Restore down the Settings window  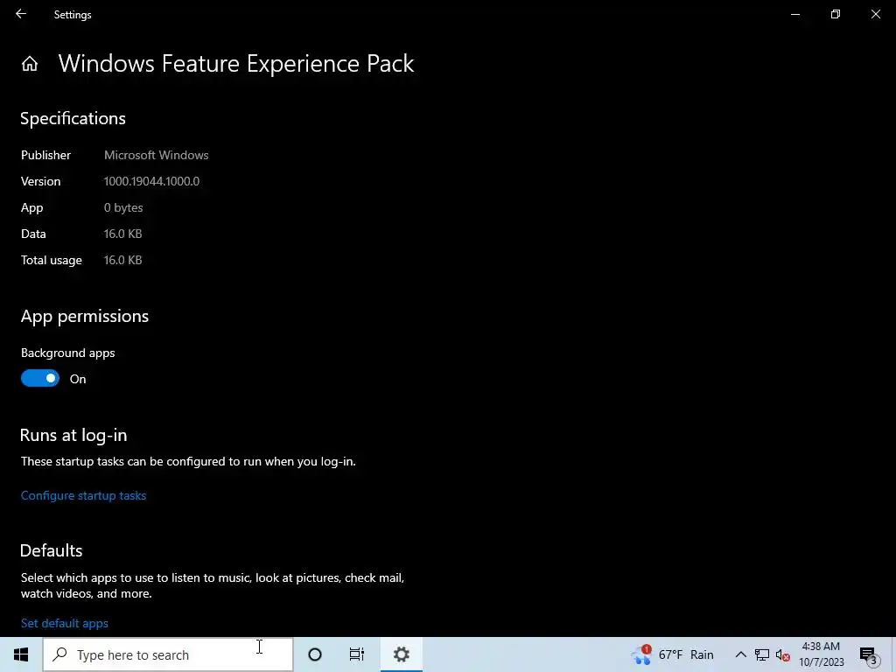pyautogui.click(x=836, y=14)
